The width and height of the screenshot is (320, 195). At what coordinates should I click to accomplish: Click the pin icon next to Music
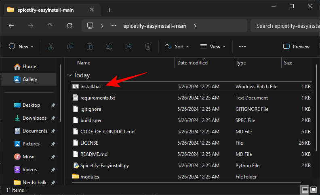click(x=53, y=157)
